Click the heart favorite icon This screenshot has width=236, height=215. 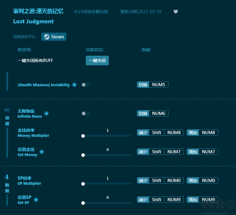click(176, 12)
